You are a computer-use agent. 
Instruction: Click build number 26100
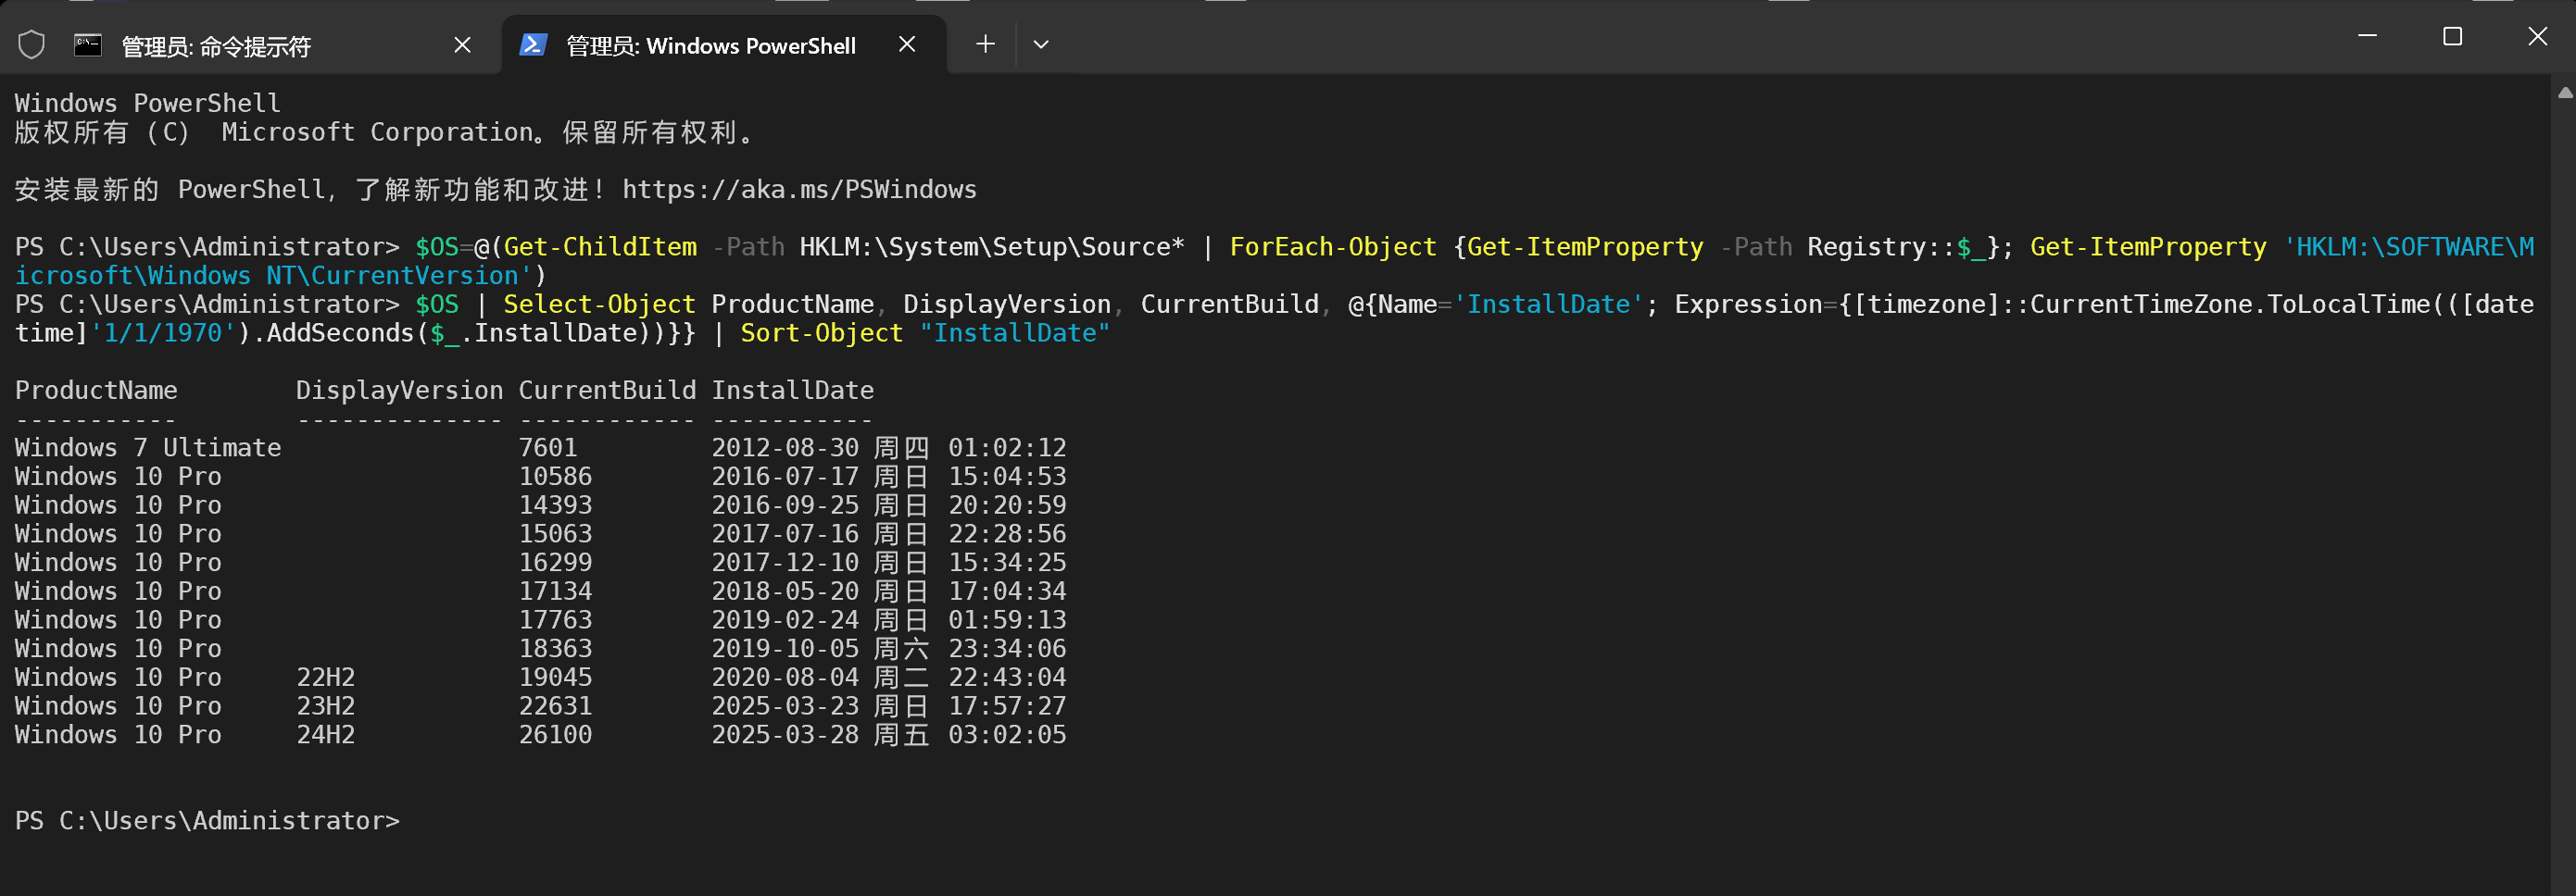point(555,735)
